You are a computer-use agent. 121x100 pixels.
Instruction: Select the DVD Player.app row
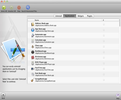73,63
